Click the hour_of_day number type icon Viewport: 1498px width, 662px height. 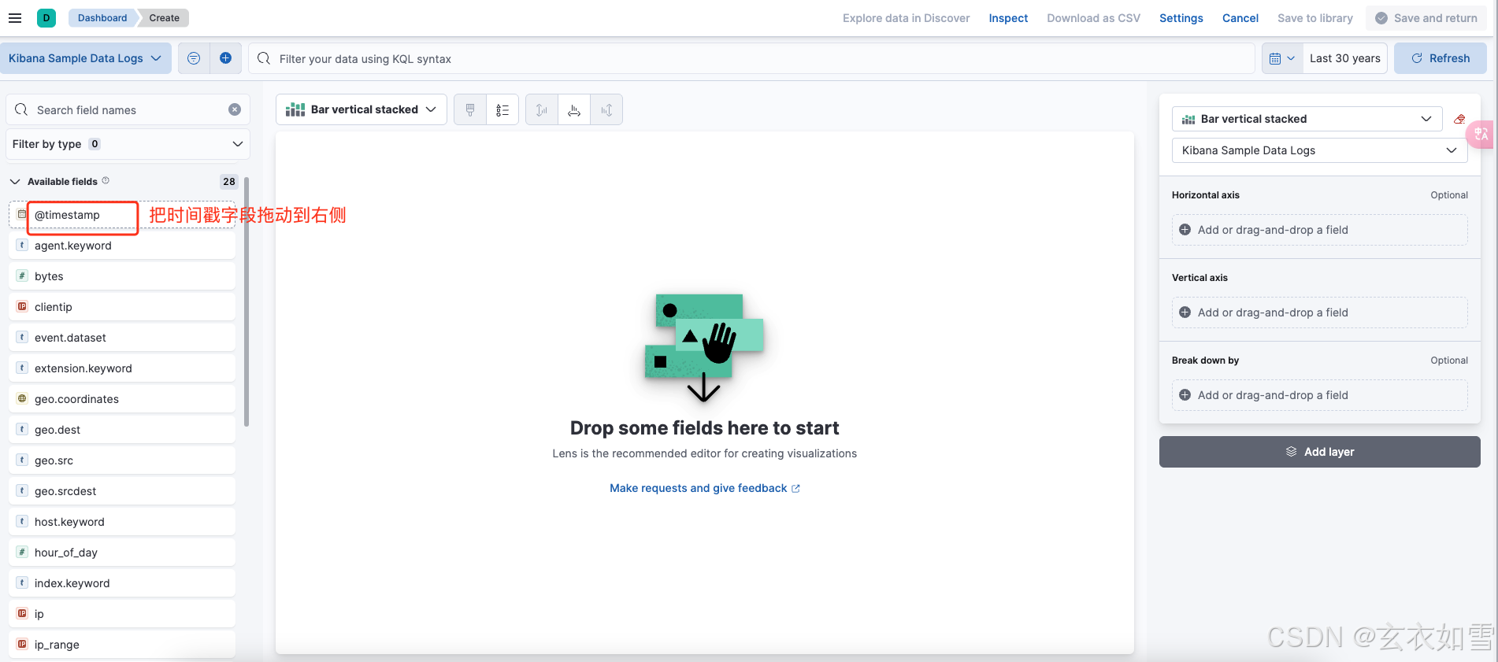coord(22,552)
